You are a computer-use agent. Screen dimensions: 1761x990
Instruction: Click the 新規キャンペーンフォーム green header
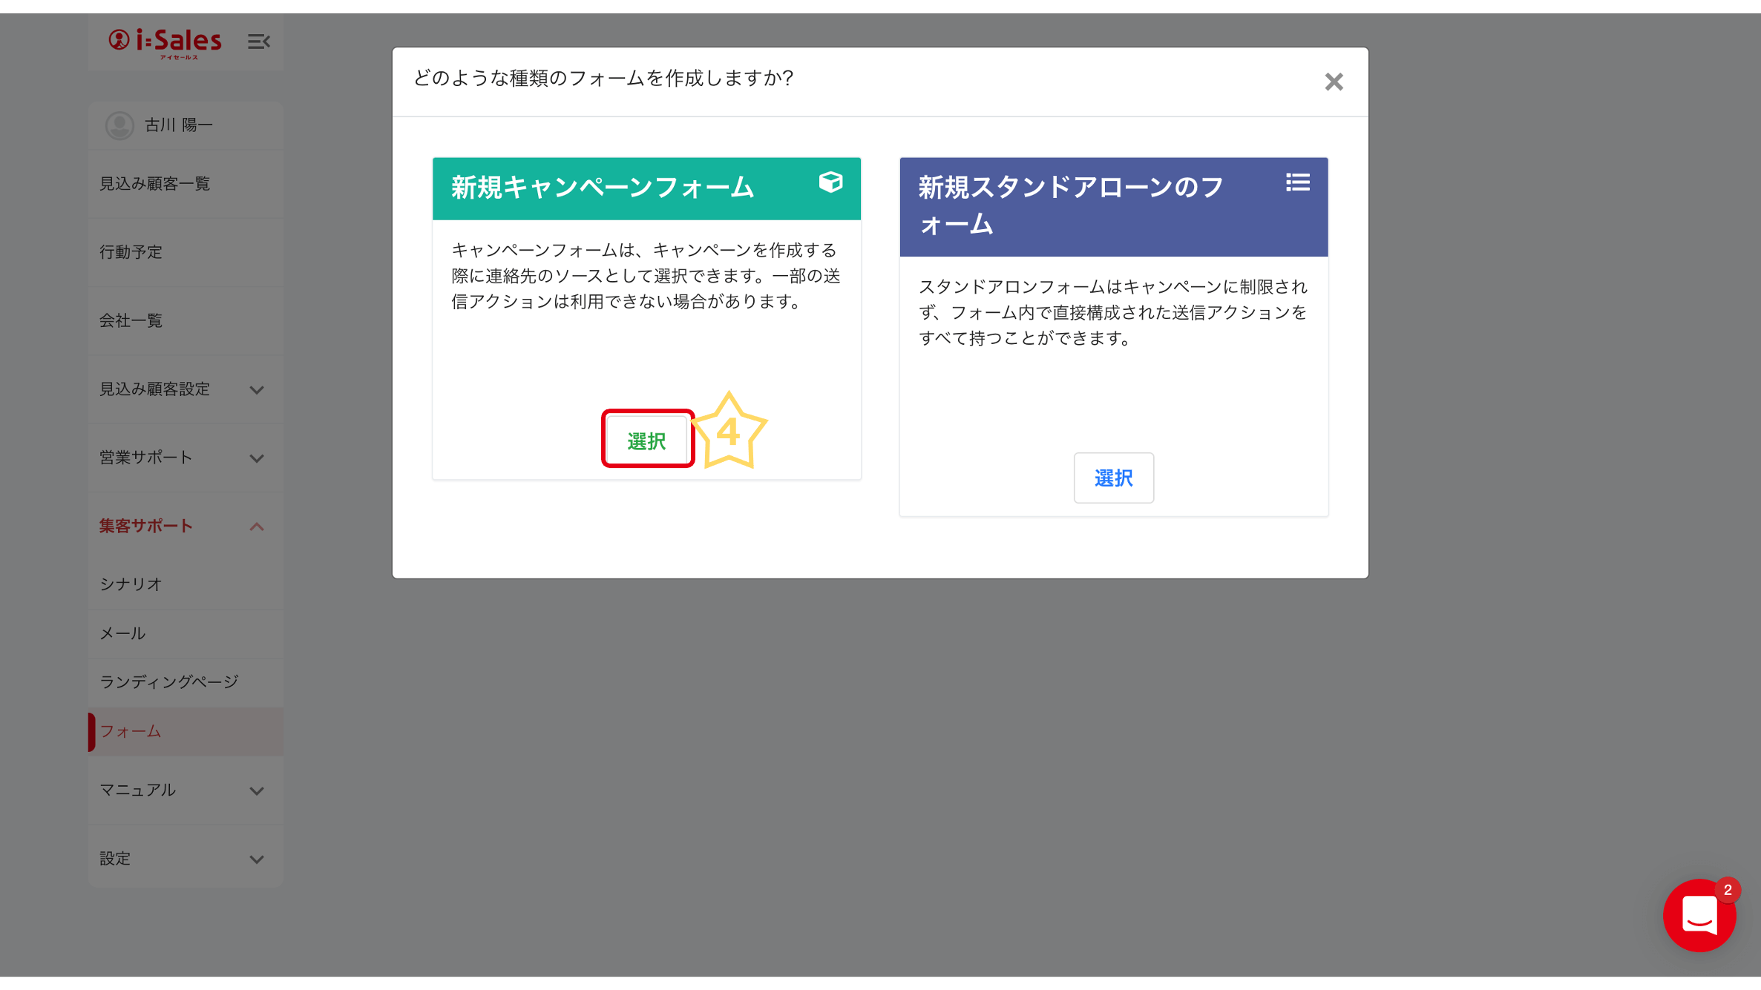click(603, 188)
